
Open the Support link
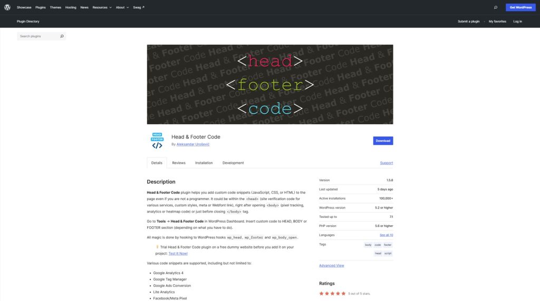(387, 163)
